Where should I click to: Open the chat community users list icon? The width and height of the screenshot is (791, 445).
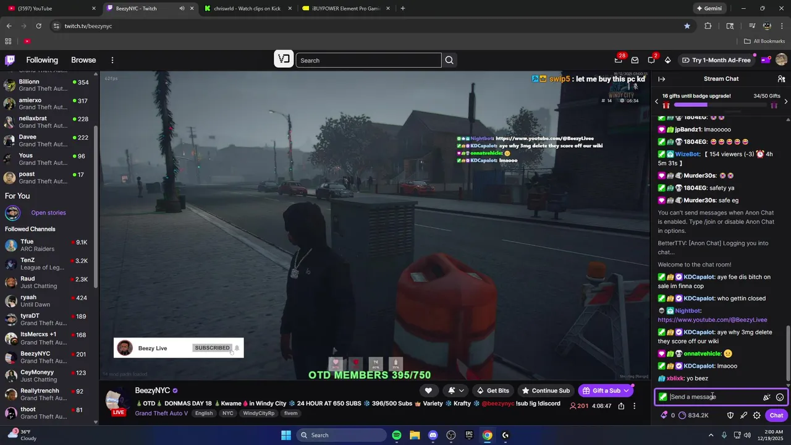tap(781, 78)
